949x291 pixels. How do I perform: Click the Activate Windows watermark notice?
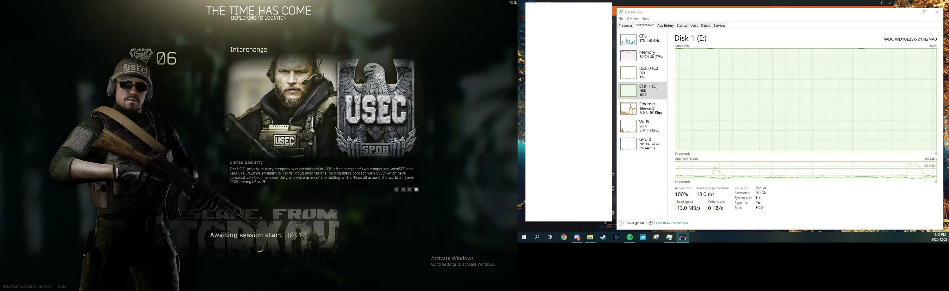463,261
